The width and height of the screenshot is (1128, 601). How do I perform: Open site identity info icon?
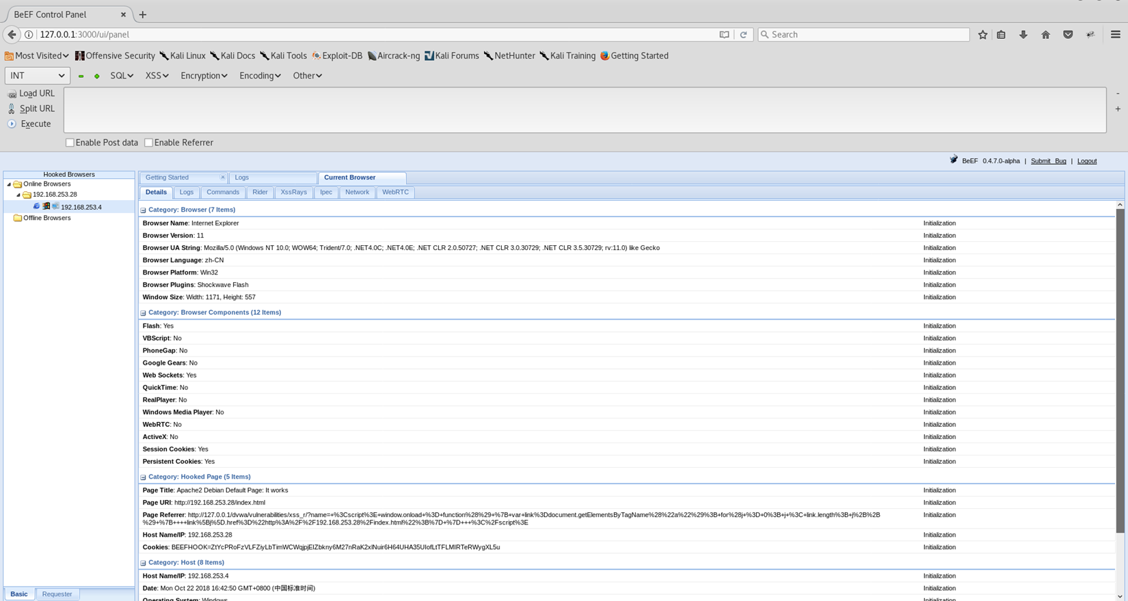29,34
